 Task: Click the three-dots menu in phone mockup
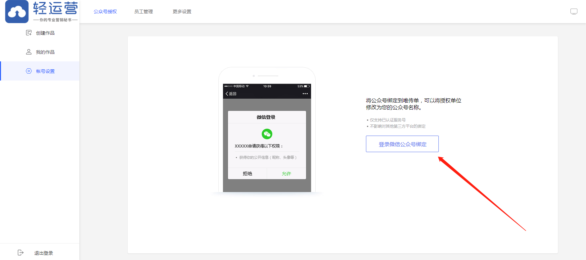pyautogui.click(x=305, y=94)
